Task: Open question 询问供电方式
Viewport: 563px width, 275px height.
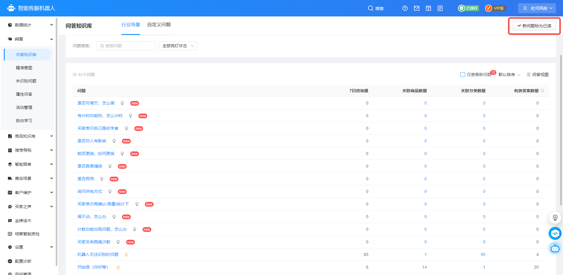Action: pyautogui.click(x=90, y=191)
